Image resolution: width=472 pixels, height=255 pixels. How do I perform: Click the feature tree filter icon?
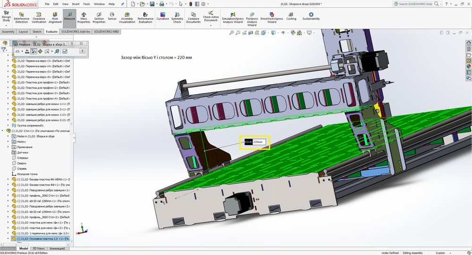[4, 50]
